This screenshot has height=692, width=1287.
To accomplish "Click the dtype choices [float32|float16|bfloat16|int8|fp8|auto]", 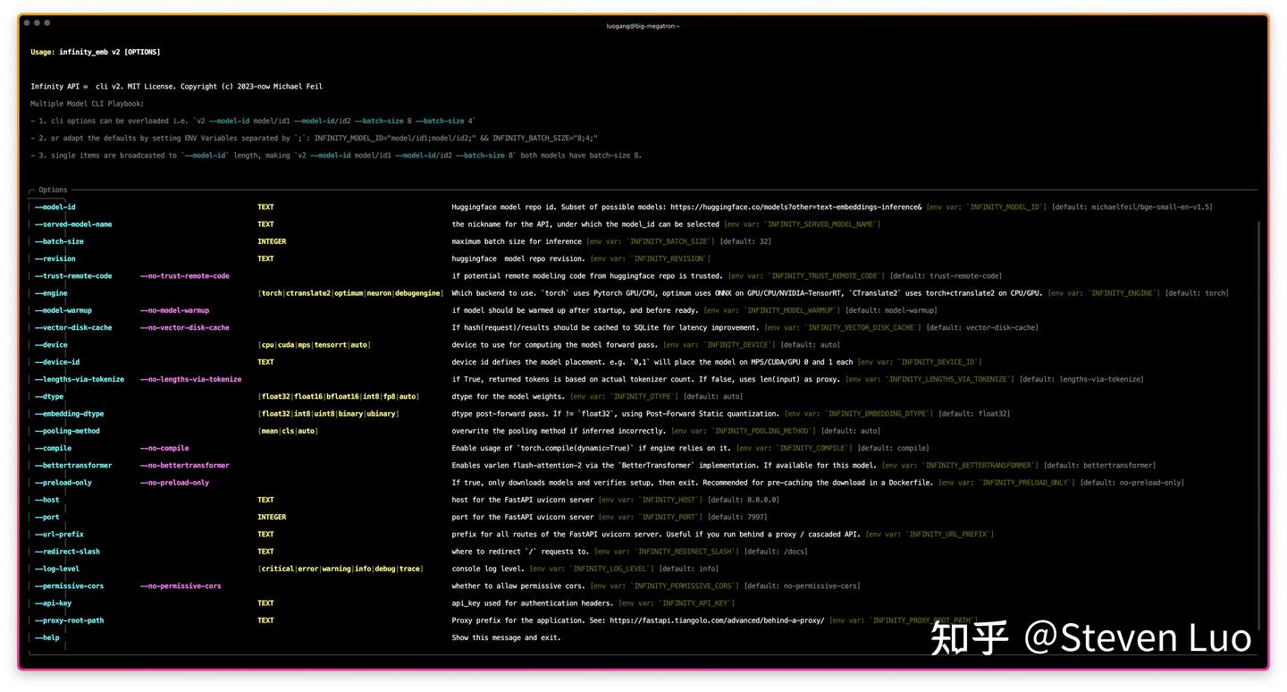I will pos(341,396).
